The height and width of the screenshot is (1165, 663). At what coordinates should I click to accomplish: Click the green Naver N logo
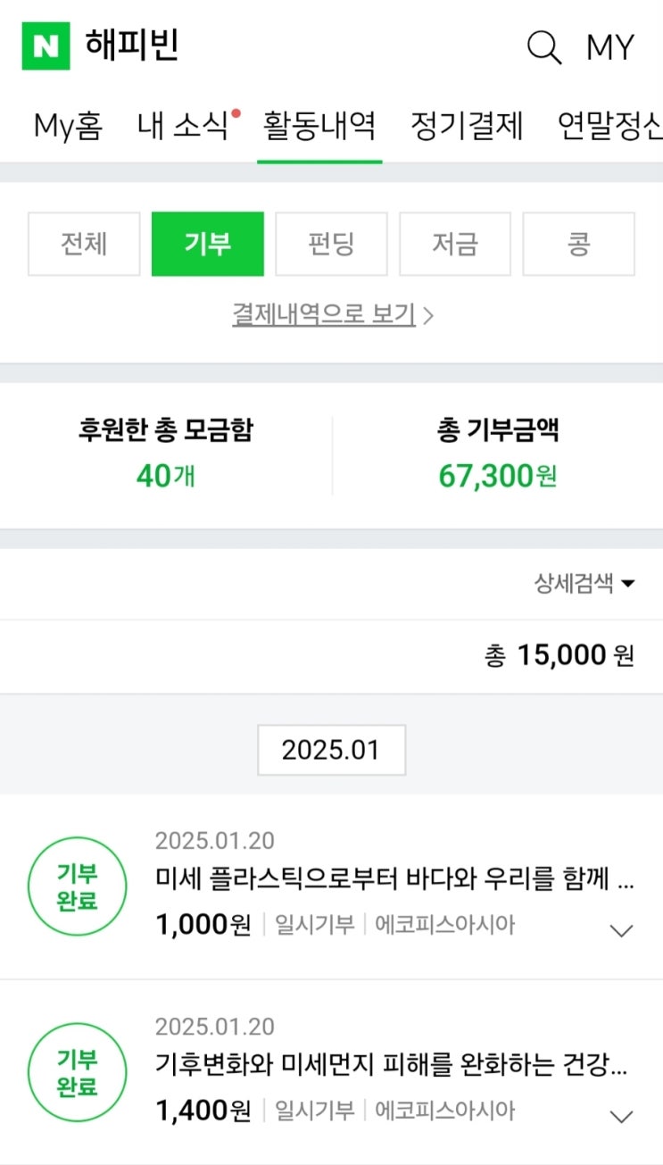pos(46,46)
